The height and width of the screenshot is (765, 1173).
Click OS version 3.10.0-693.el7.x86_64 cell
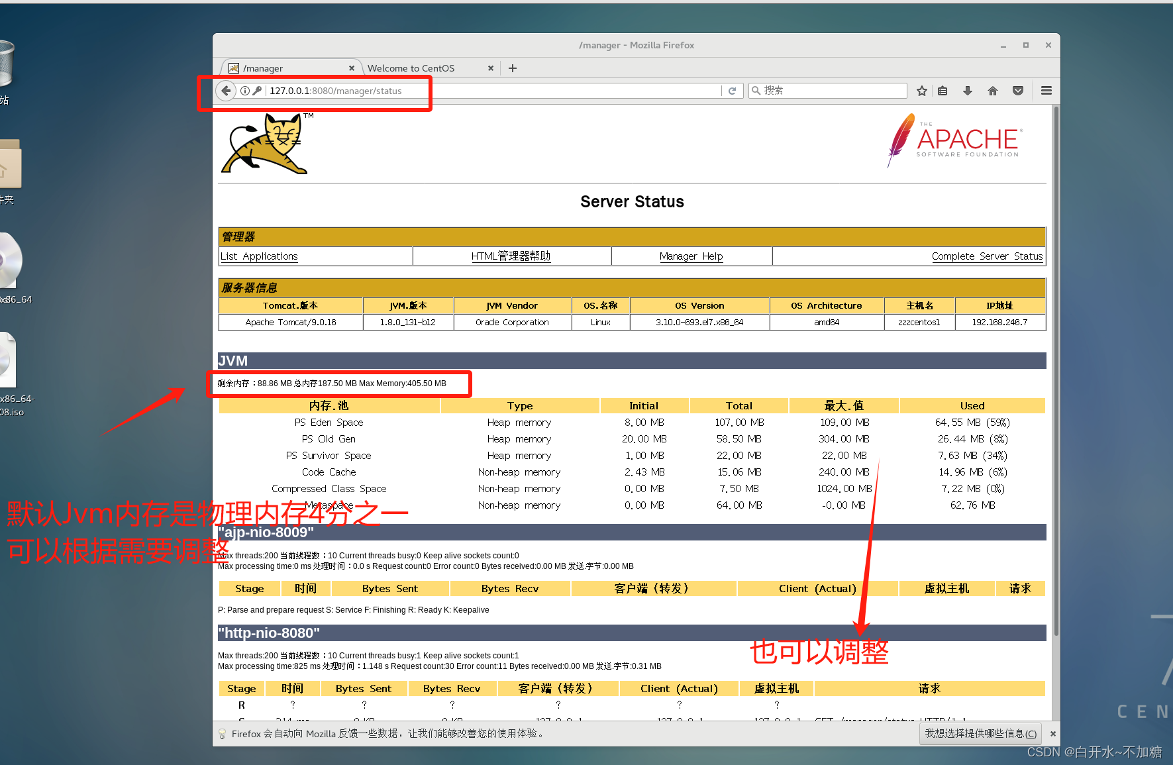coord(699,323)
